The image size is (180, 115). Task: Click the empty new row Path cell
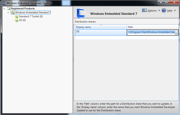153,38
